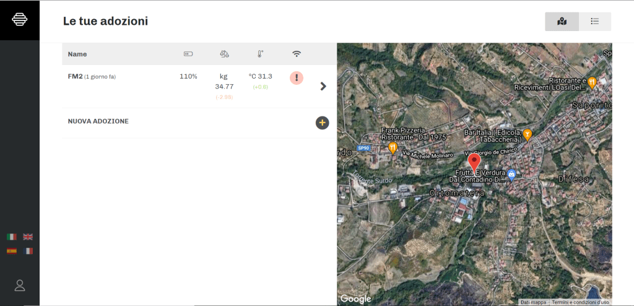634x306 pixels.
Task: Open the FM2 hive row name
Action: click(x=75, y=76)
